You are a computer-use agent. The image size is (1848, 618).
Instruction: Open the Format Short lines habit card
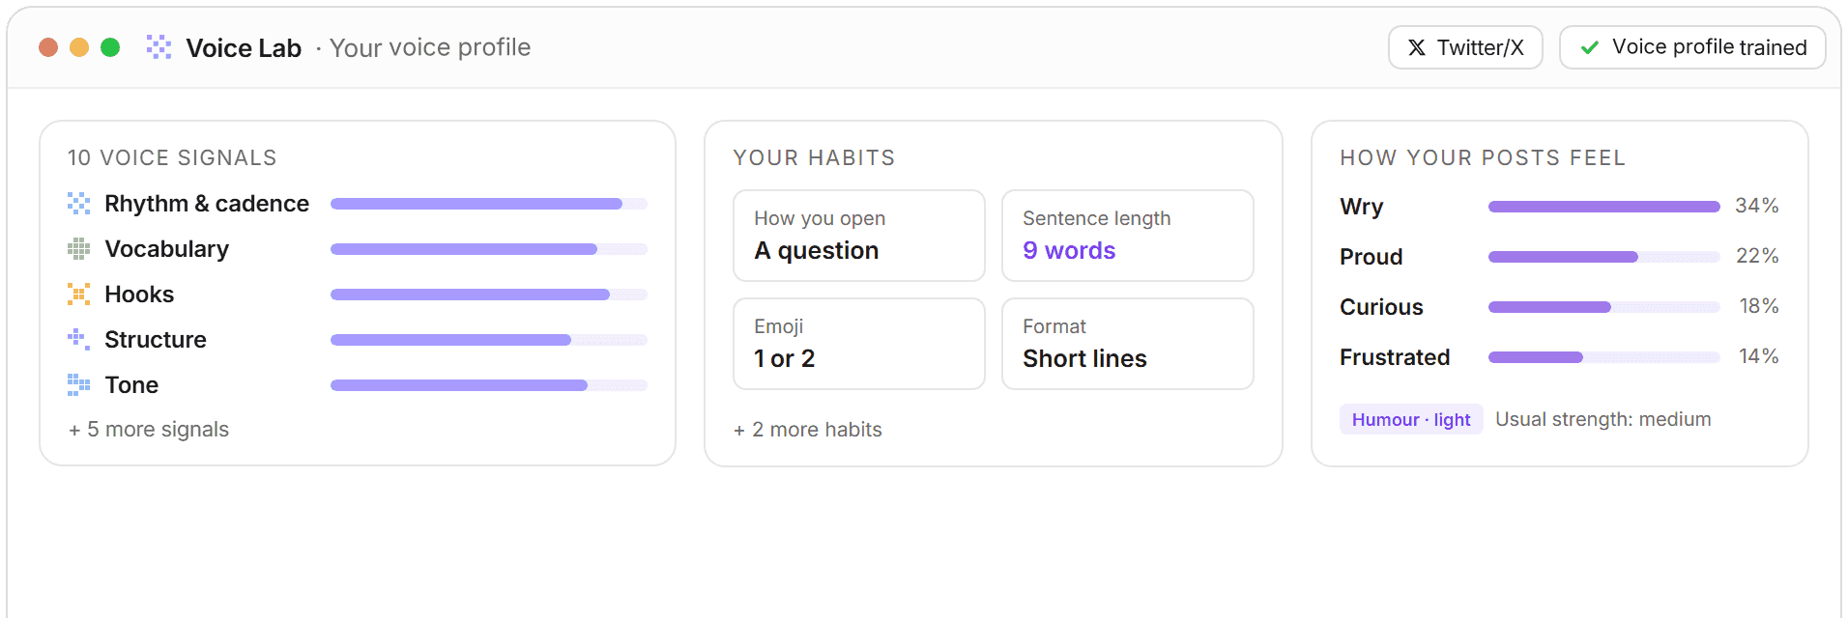coord(1128,344)
